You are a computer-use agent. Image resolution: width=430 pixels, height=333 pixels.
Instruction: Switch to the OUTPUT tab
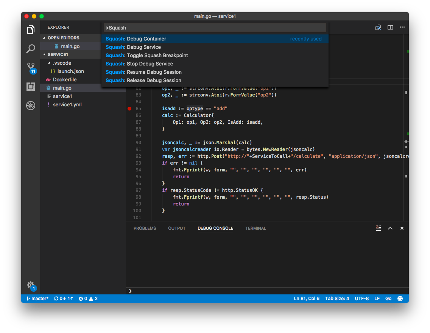[177, 228]
